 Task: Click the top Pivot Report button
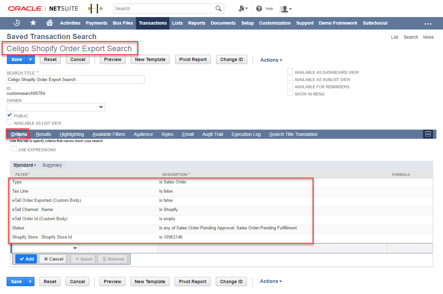tap(193, 59)
